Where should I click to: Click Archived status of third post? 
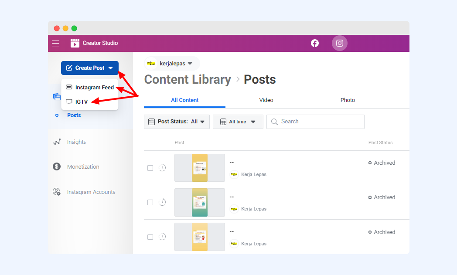point(382,232)
